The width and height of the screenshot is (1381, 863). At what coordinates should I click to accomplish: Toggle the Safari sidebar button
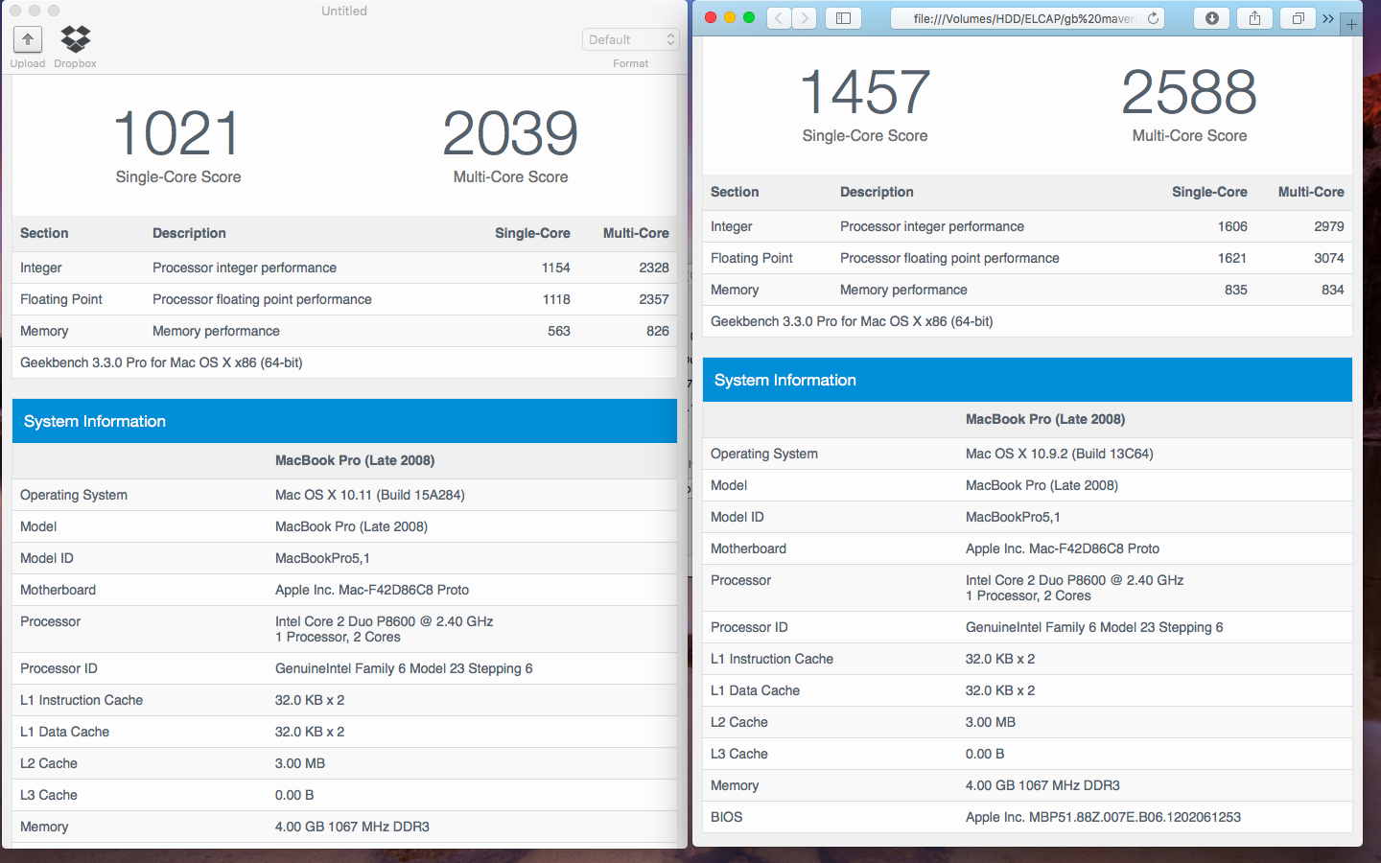point(843,18)
